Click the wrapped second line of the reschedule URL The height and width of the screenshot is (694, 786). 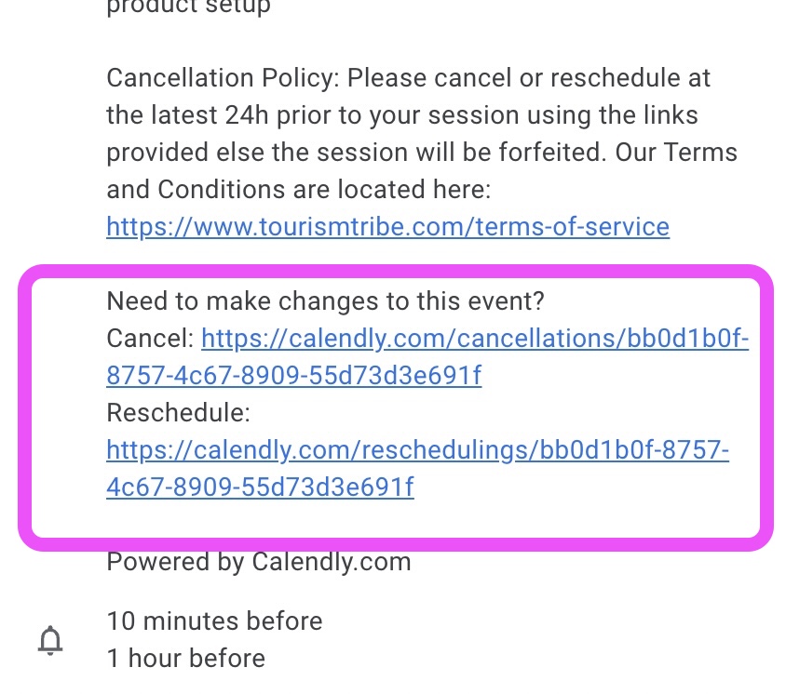tap(260, 487)
